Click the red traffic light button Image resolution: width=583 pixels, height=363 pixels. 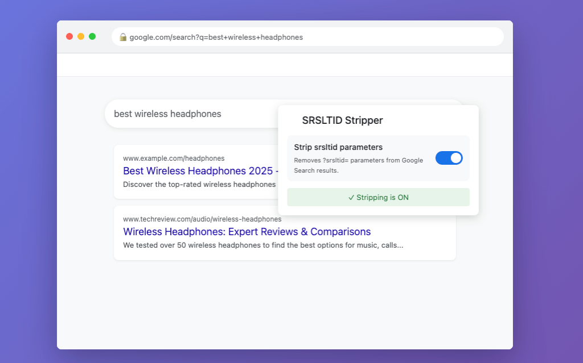pos(69,35)
